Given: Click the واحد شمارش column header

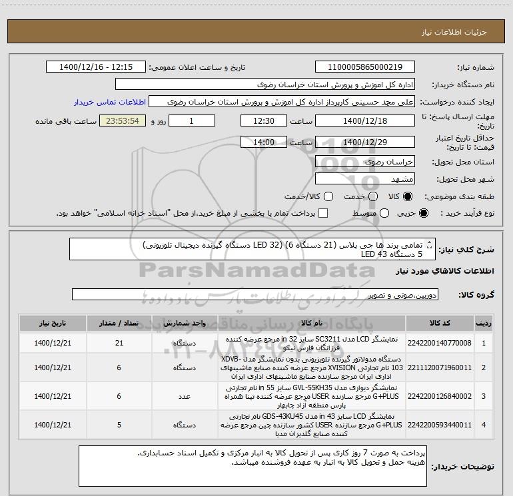Looking at the screenshot, I should coord(185,323).
